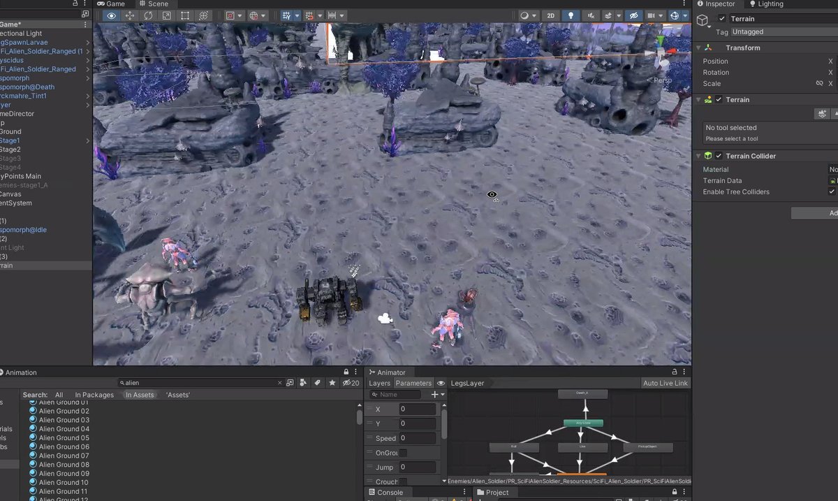838x501 pixels.
Task: Click the eye icon in Animator Layers panel
Action: (440, 383)
